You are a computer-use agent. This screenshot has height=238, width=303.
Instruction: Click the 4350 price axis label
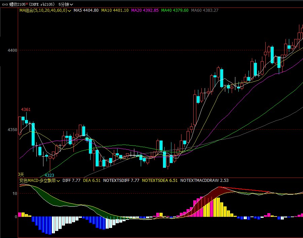click(12, 130)
